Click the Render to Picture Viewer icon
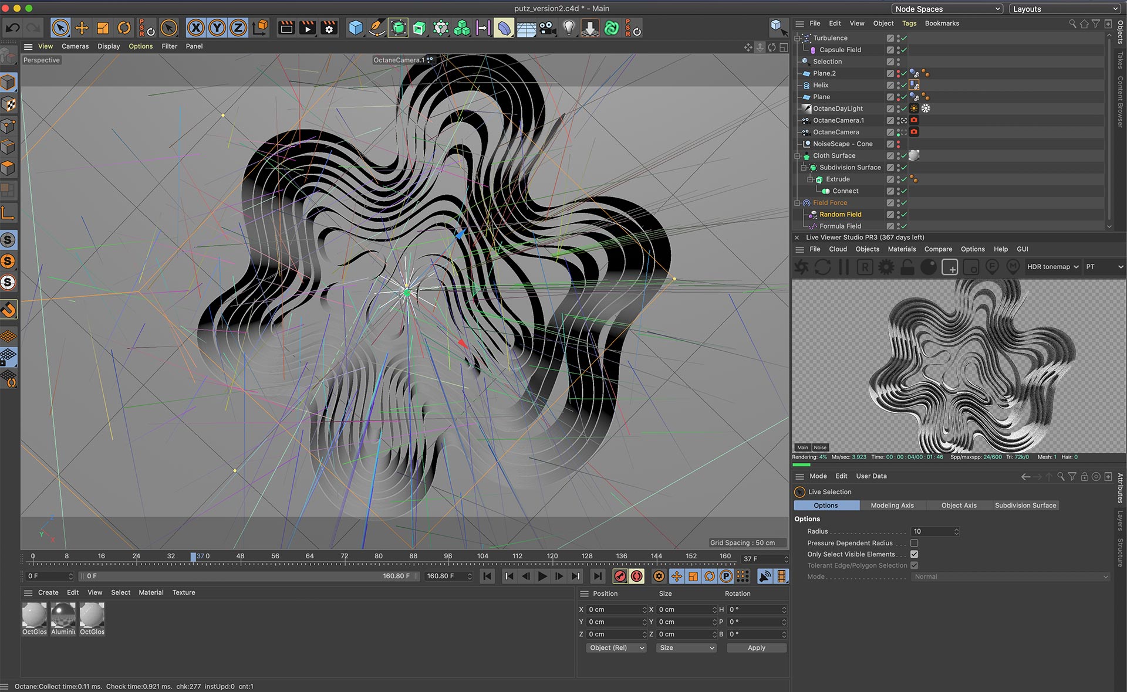Image resolution: width=1127 pixels, height=692 pixels. tap(308, 28)
